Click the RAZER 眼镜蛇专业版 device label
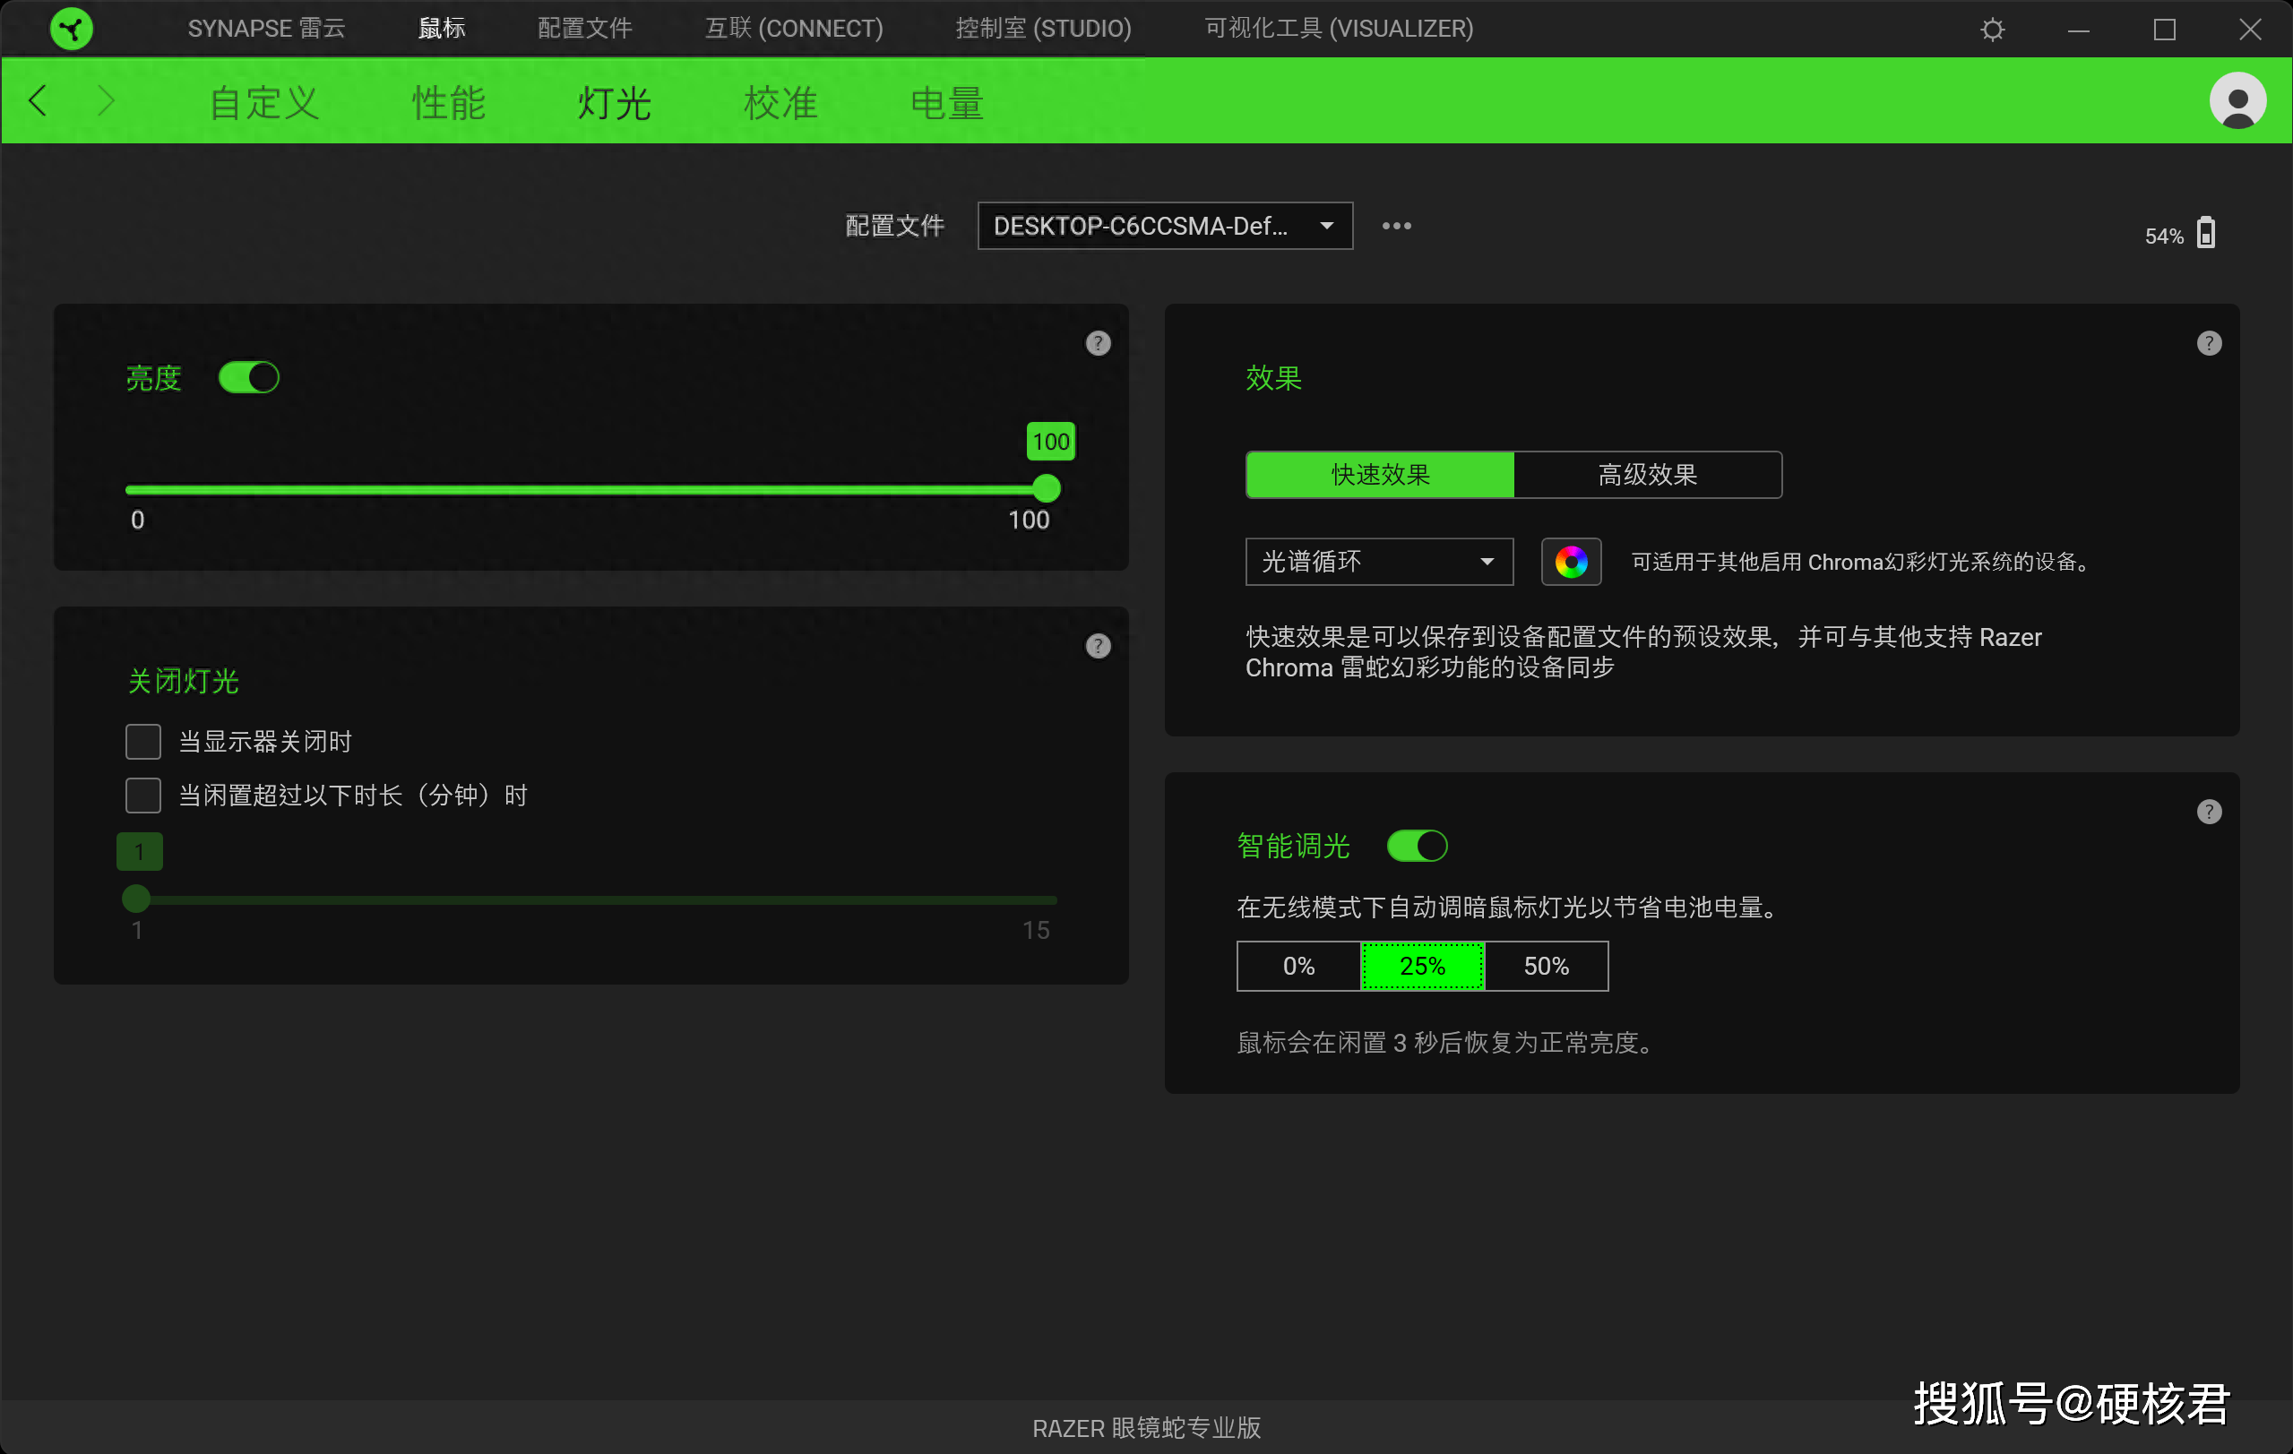 (1147, 1427)
